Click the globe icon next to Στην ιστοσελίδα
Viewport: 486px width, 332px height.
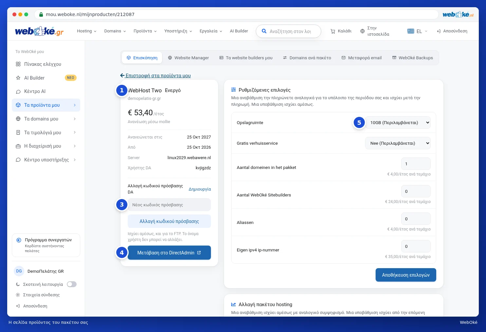(x=362, y=31)
